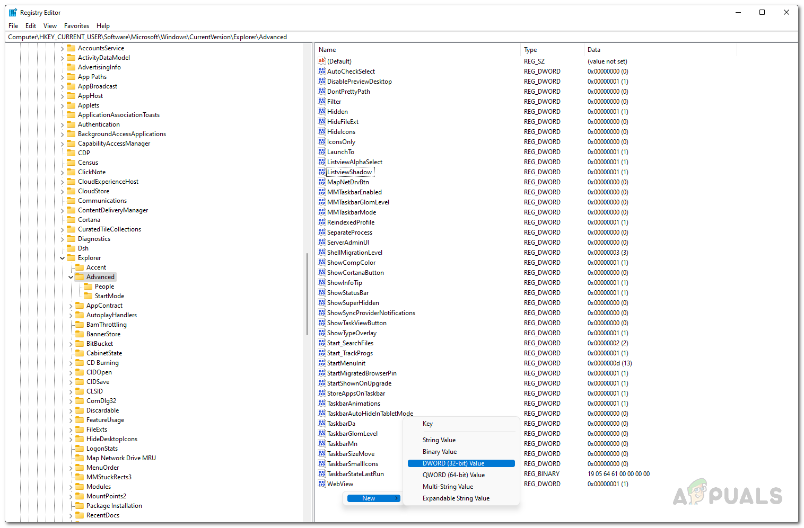Expand the CapabilityAccessManager key
The image size is (804, 528).
pos(62,144)
